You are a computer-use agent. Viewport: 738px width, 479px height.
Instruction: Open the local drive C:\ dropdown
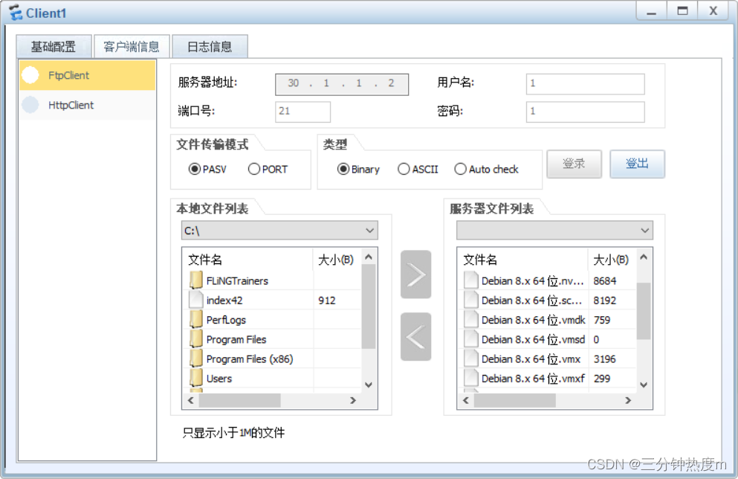279,231
